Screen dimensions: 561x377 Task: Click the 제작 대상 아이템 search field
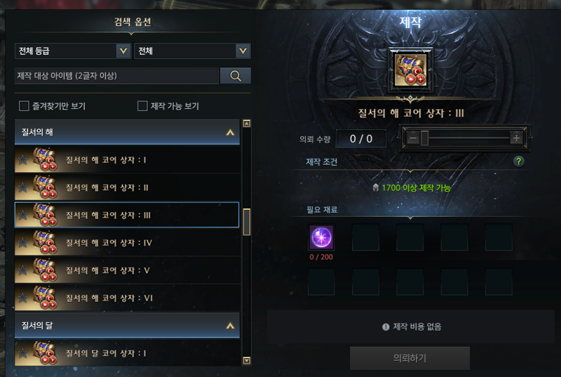(116, 76)
